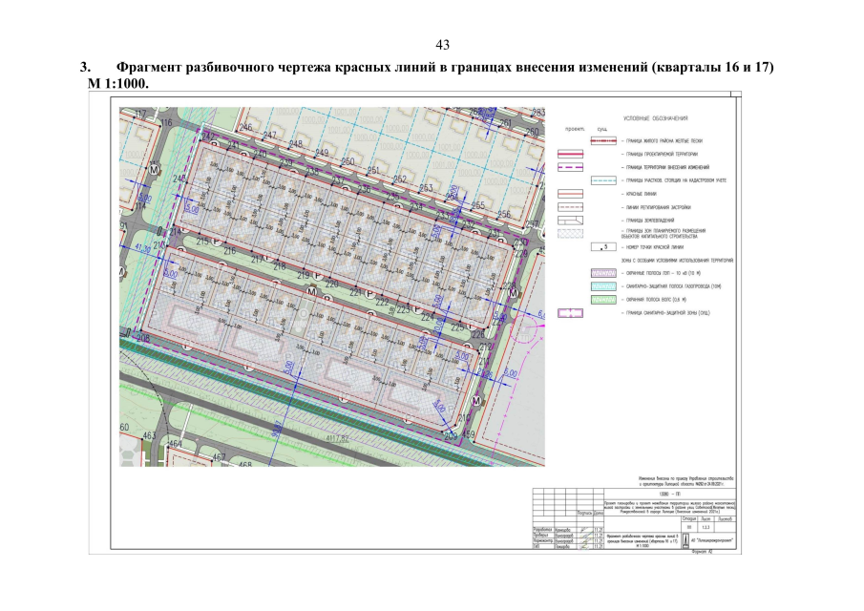The image size is (864, 611).
Task: Click legend text 'Границы землевладений'
Action: (649, 221)
